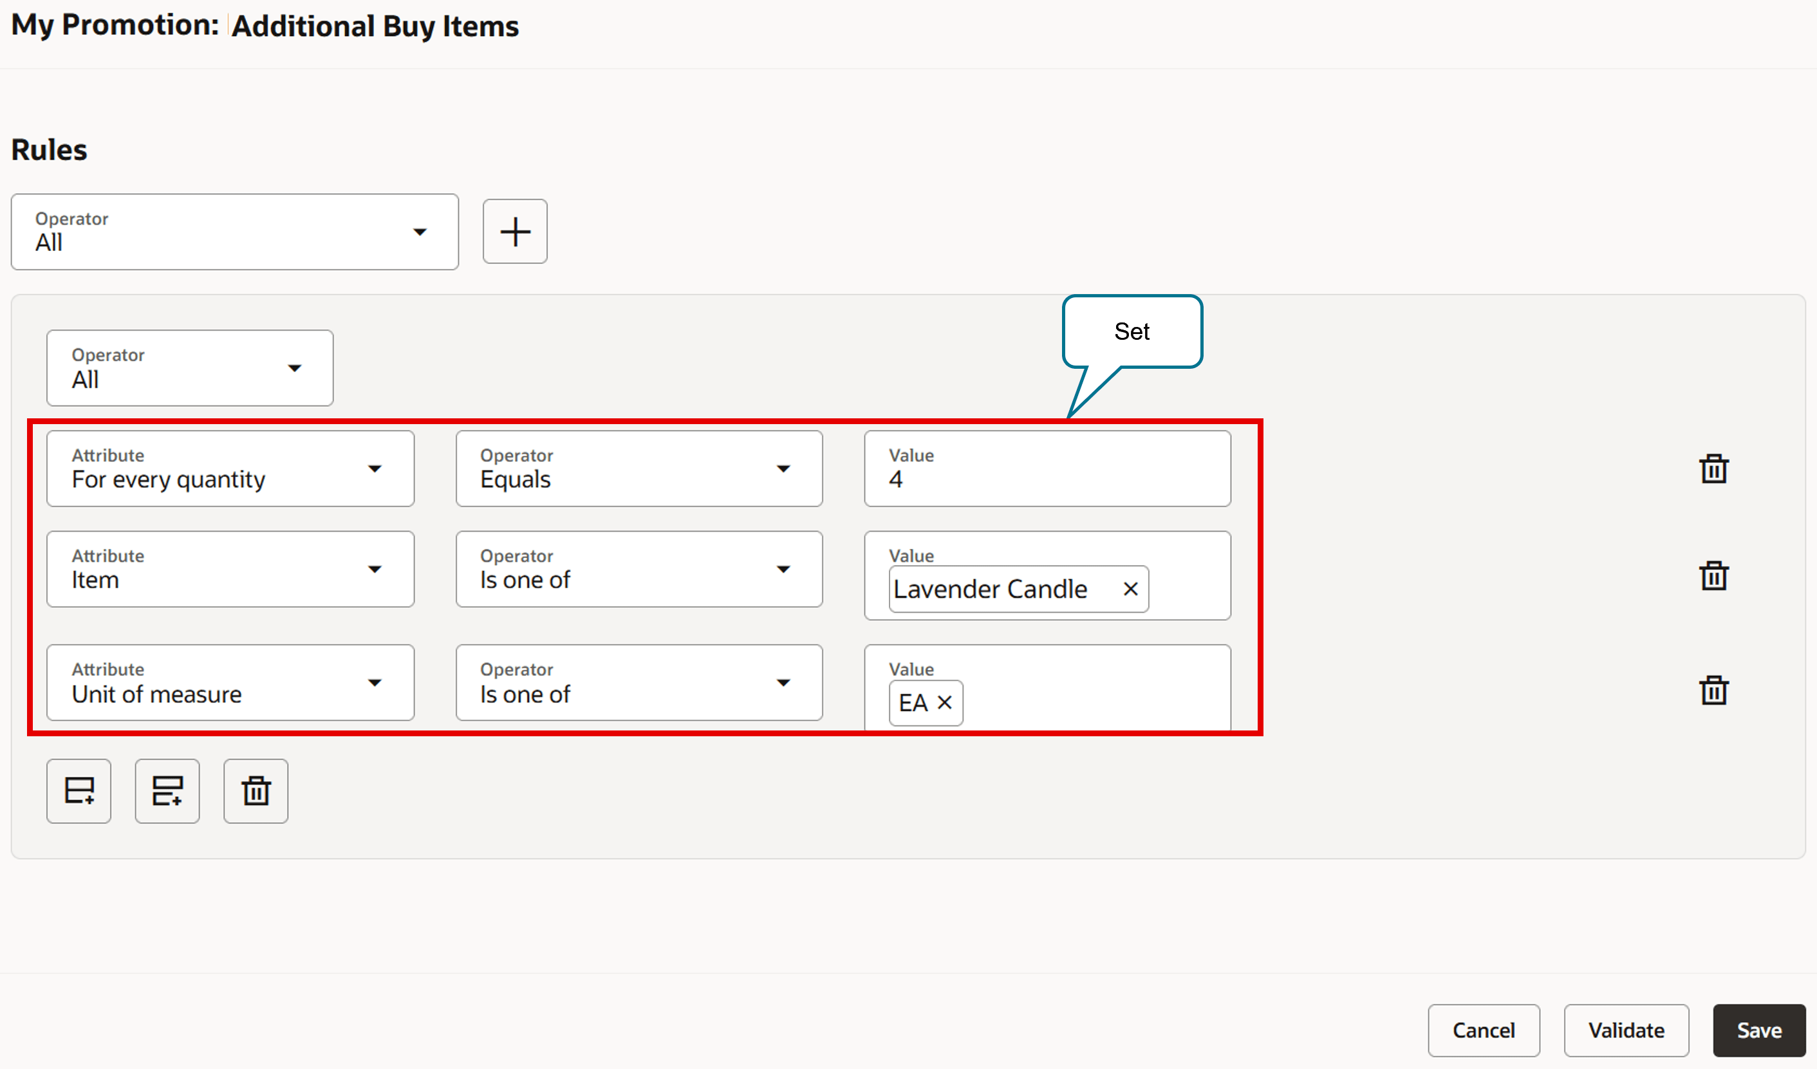1817x1069 pixels.
Task: Open the Unit of measure attribute dropdown
Action: (230, 682)
